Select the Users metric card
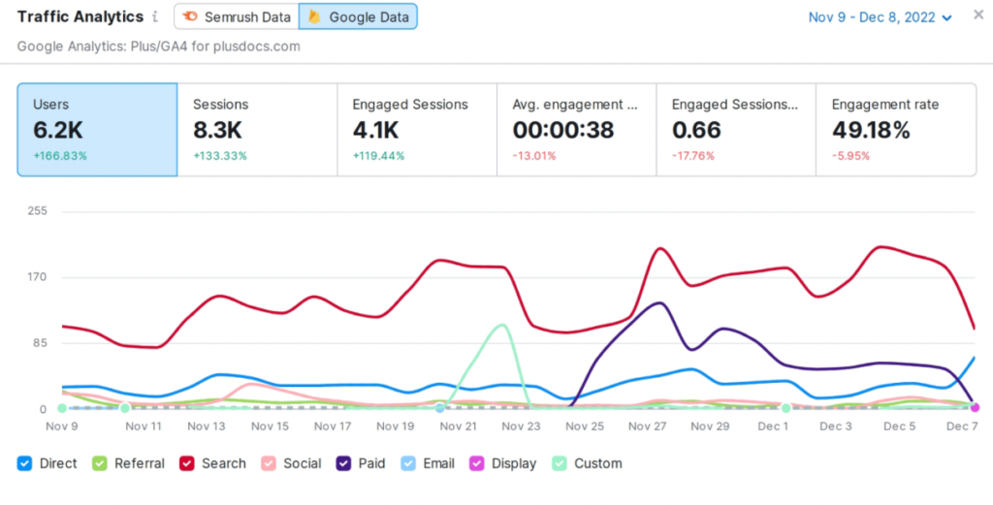Image resolution: width=993 pixels, height=505 pixels. pos(97,130)
